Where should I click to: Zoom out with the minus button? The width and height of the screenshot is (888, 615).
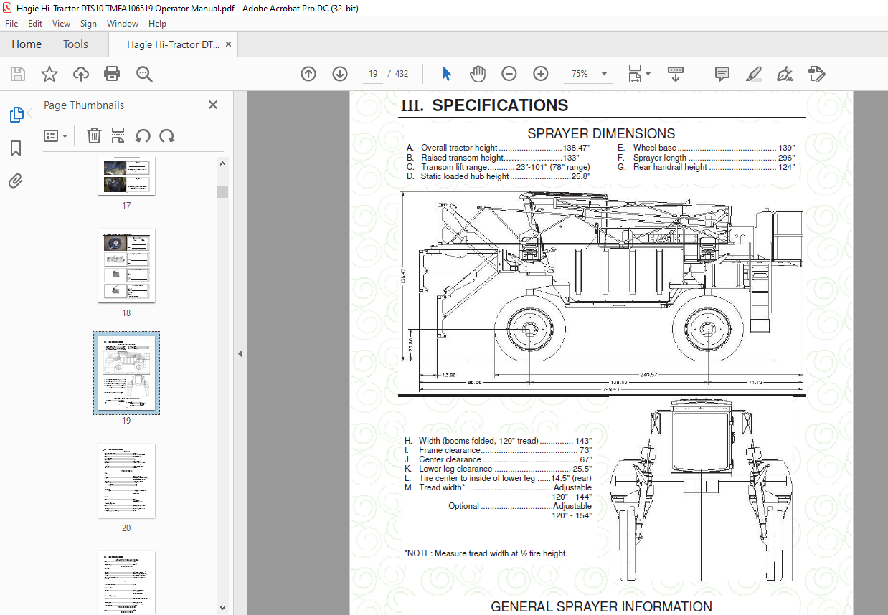tap(509, 74)
